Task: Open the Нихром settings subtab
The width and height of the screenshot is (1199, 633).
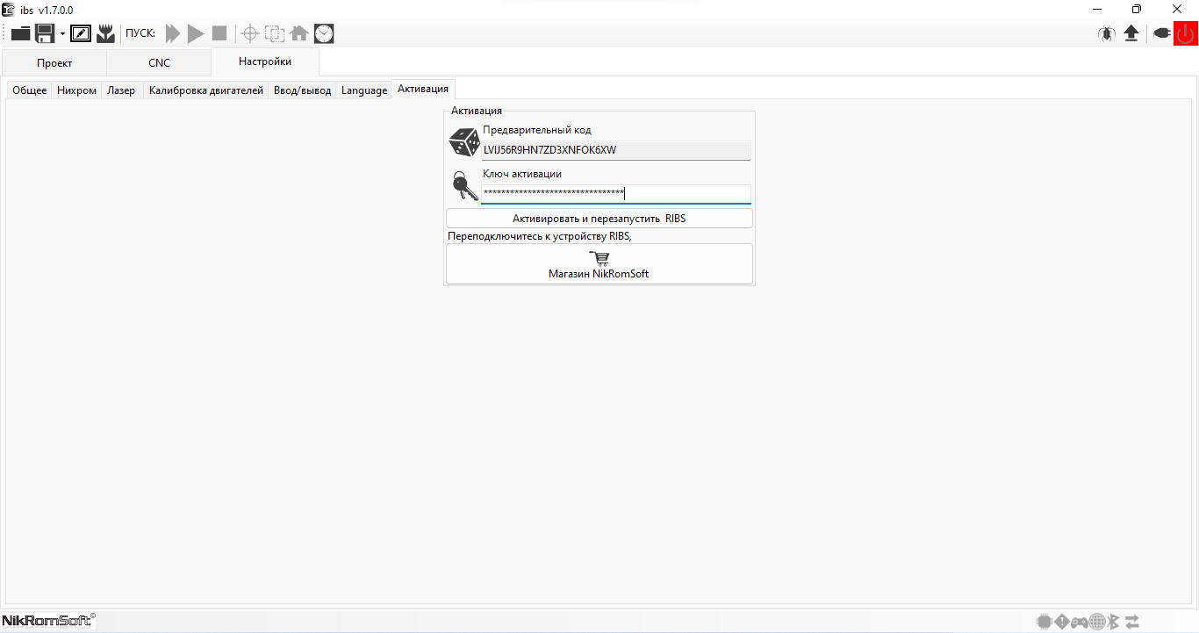Action: tap(76, 90)
